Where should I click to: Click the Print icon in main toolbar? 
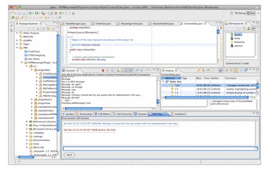pos(24,13)
